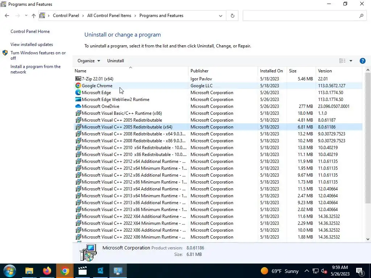Select Visual C++ 2010 x64 Redistributable row

click(218, 148)
